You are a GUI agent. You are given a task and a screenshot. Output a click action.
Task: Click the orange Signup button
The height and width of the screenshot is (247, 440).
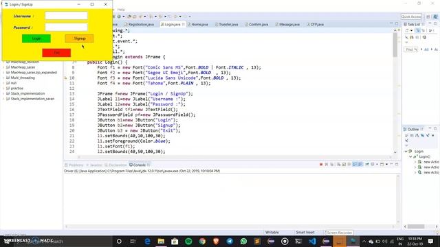point(80,38)
